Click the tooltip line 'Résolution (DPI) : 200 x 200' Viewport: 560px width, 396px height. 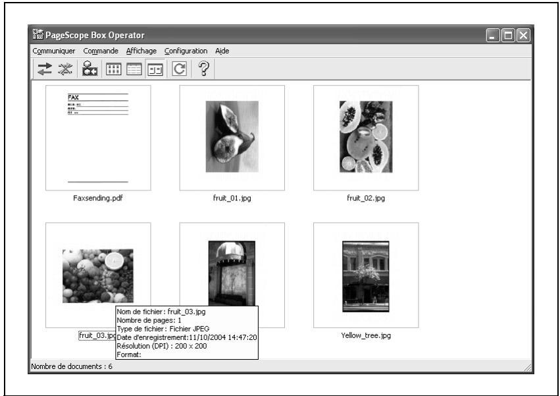(x=162, y=346)
